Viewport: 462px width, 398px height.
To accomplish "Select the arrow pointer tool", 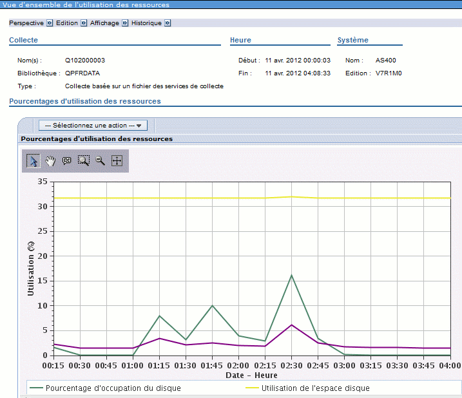I will click(x=34, y=161).
